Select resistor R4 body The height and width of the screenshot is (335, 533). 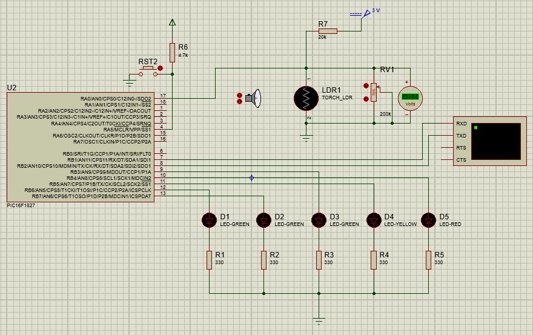coord(374,260)
